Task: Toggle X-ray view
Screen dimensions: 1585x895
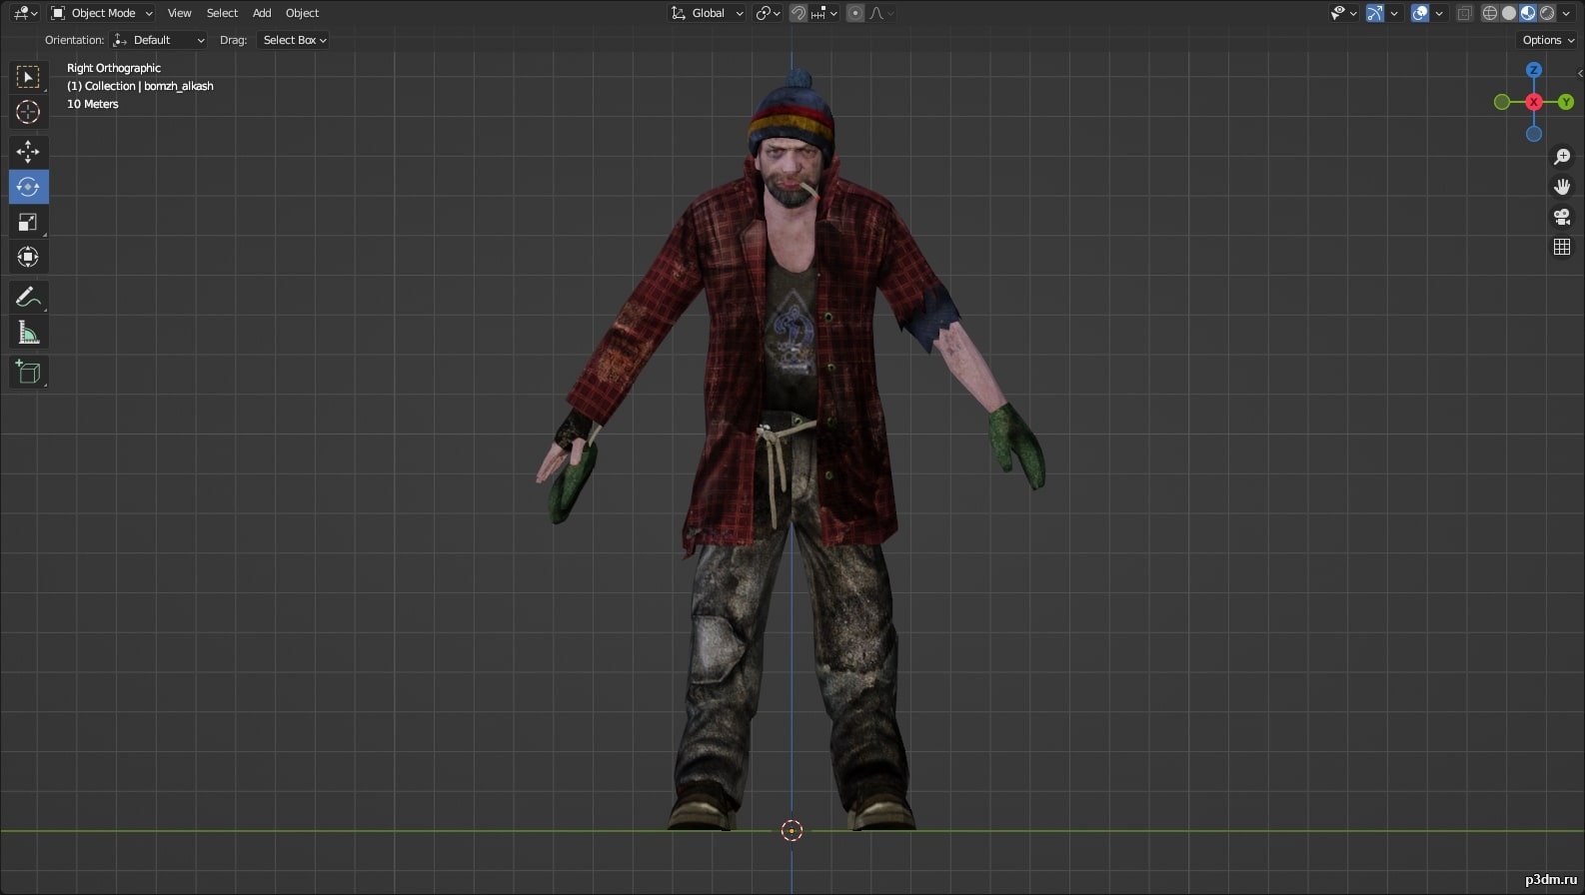Action: pyautogui.click(x=1464, y=13)
